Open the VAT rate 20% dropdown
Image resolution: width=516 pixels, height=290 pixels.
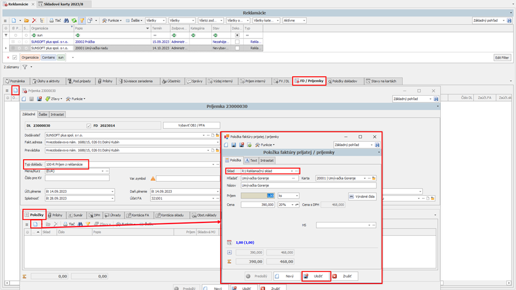292,205
